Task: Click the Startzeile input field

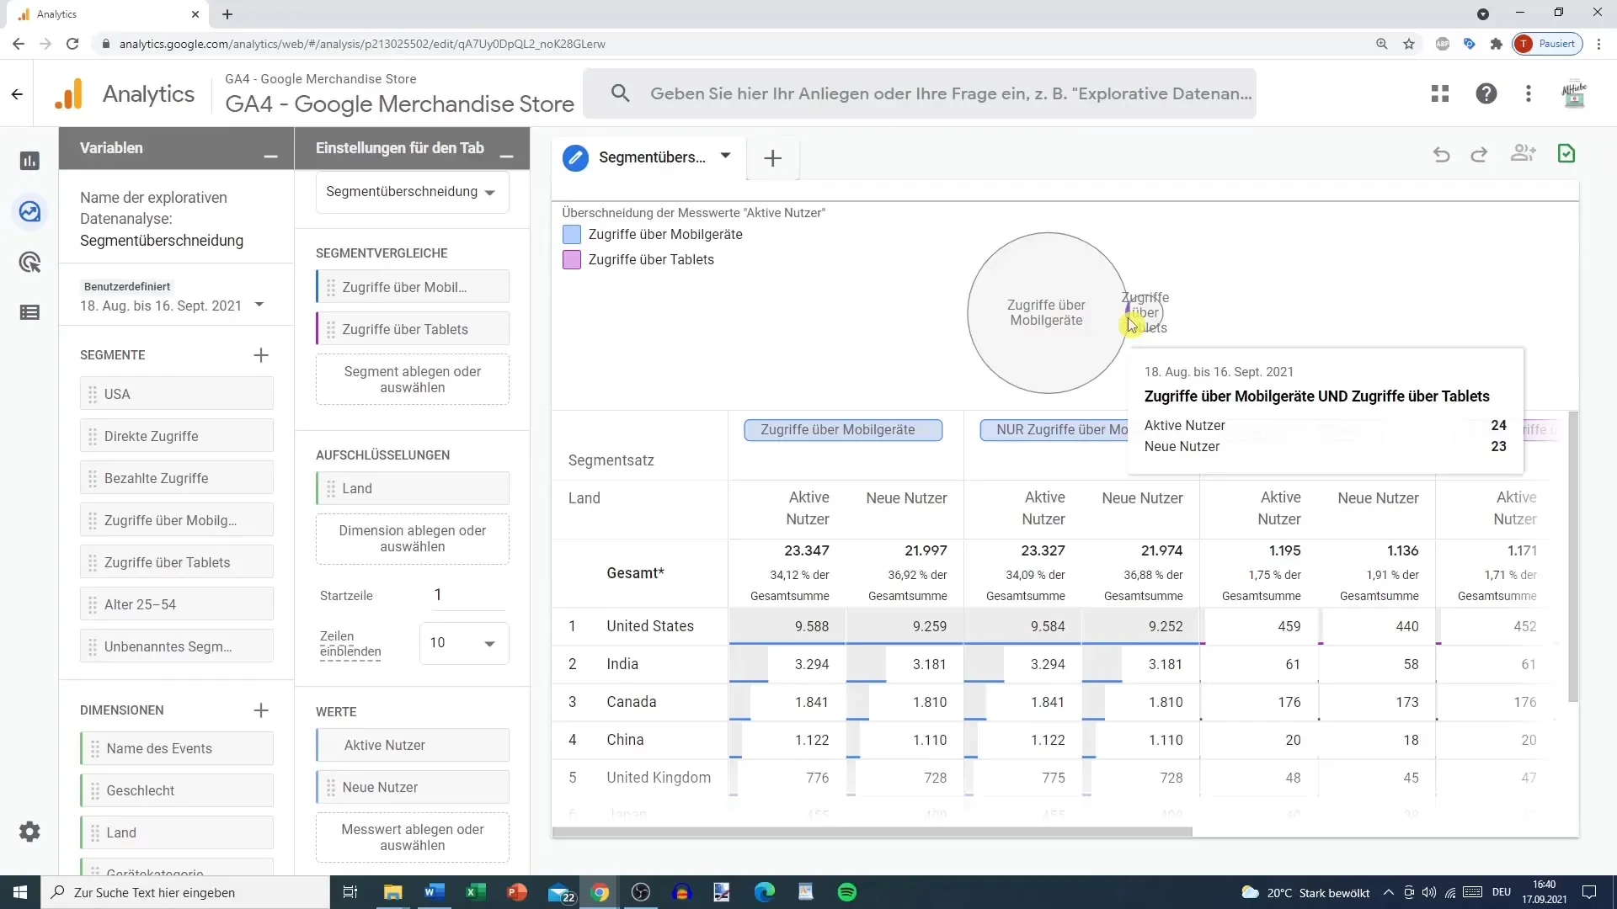Action: pos(468,595)
